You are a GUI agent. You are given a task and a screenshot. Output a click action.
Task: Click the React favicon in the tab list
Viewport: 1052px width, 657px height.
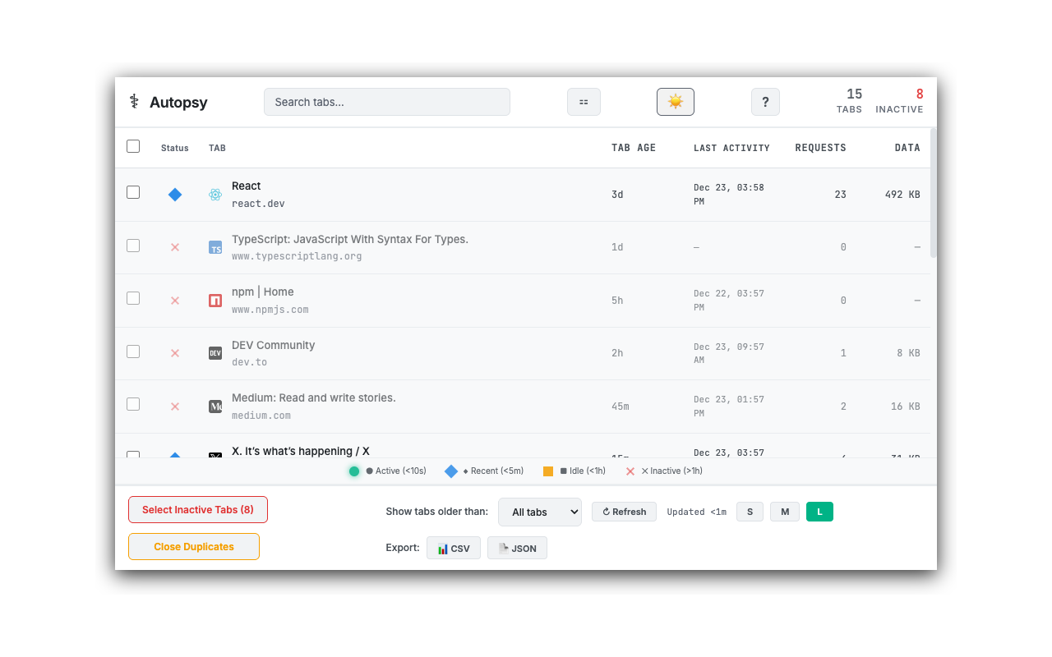(215, 195)
